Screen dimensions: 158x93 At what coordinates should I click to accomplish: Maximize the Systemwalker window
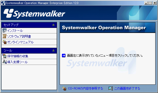coord(150,3)
